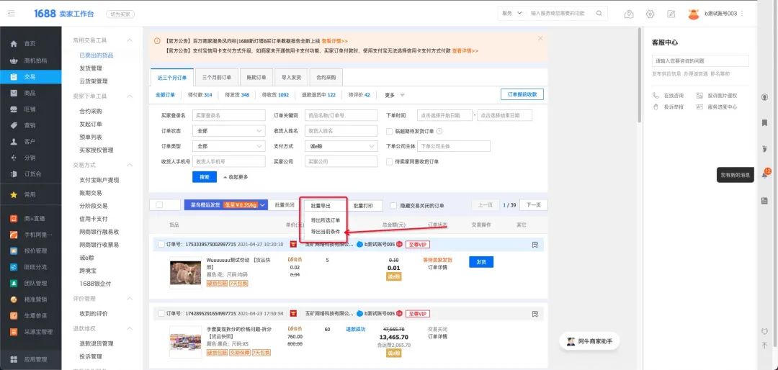Click 在线咨询 in 客服中心
The image size is (778, 370).
[669, 96]
